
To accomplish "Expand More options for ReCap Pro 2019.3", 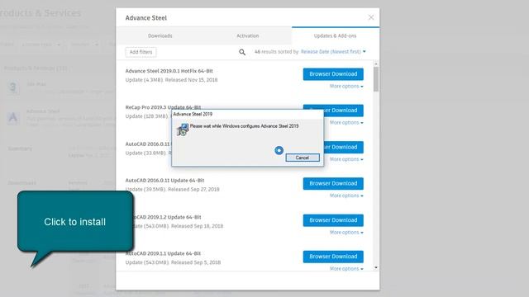I will tap(346, 123).
